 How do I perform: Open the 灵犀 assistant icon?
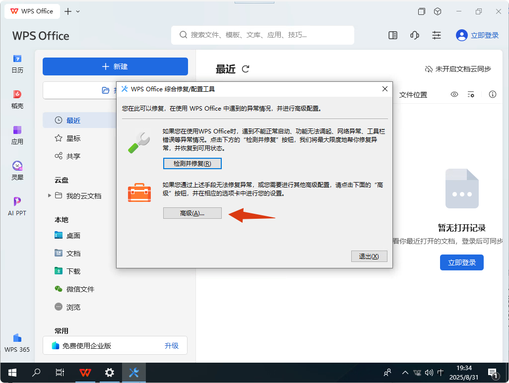click(x=17, y=171)
